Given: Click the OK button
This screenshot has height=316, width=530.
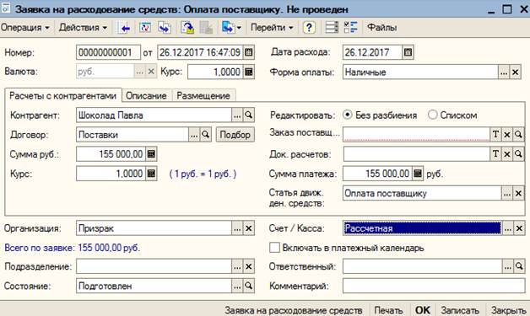Looking at the screenshot, I should click(423, 310).
